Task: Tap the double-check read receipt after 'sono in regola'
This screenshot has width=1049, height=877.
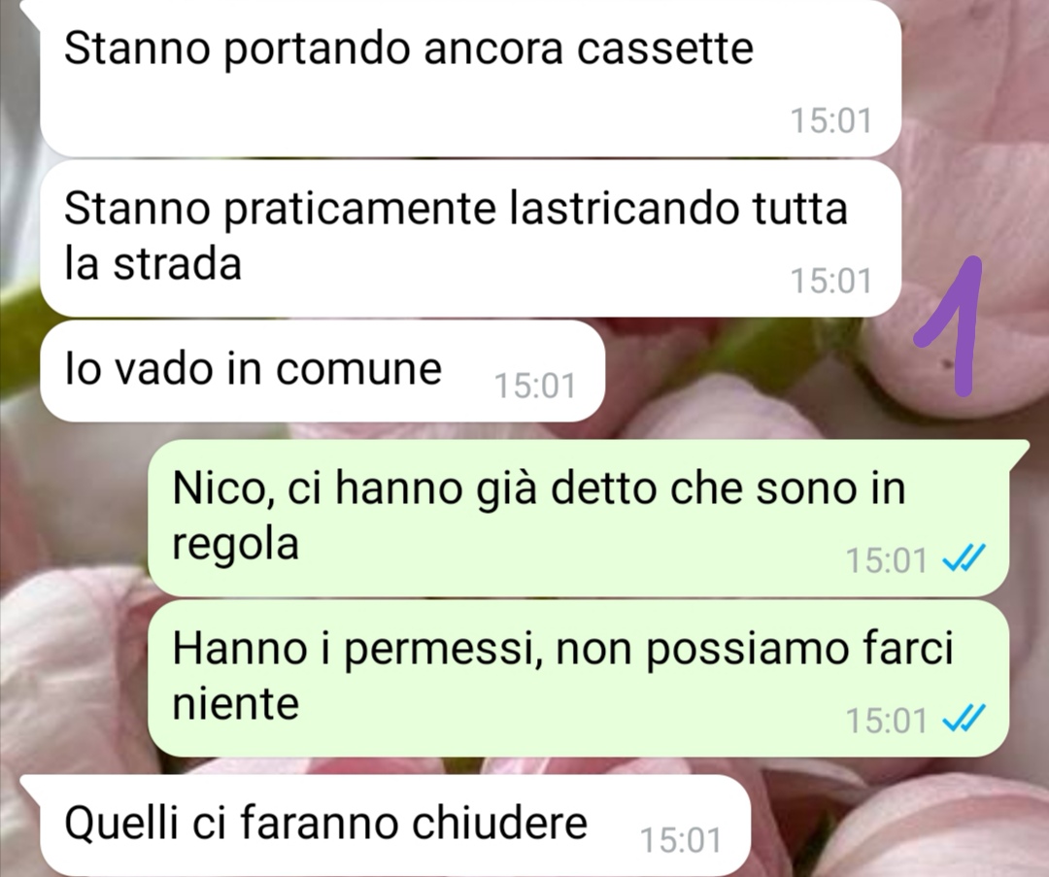Action: tap(964, 559)
